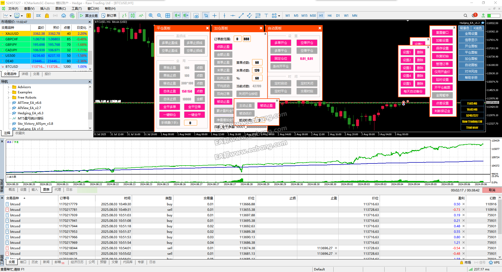Toggle 点数止盈 in the 加仓面板

[x=223, y=47]
